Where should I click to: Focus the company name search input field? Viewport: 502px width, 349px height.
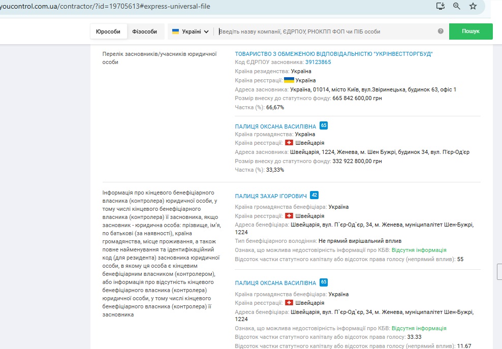click(x=325, y=31)
